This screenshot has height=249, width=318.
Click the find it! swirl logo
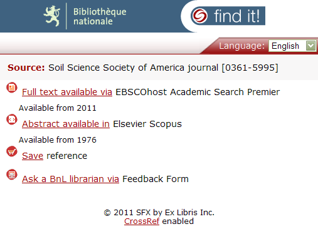[200, 16]
